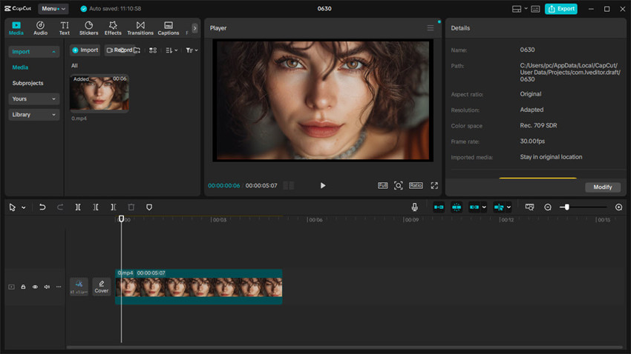Open the Captions tab
631x354 pixels.
pyautogui.click(x=169, y=28)
